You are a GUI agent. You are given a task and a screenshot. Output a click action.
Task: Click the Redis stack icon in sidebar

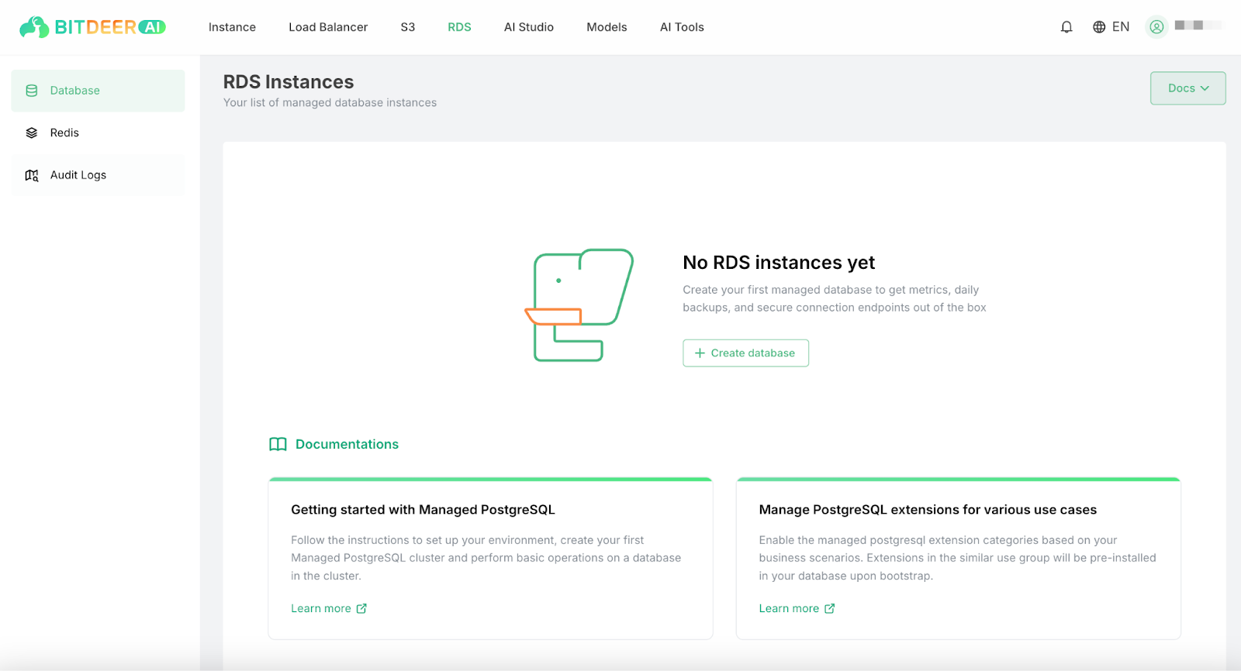tap(32, 133)
